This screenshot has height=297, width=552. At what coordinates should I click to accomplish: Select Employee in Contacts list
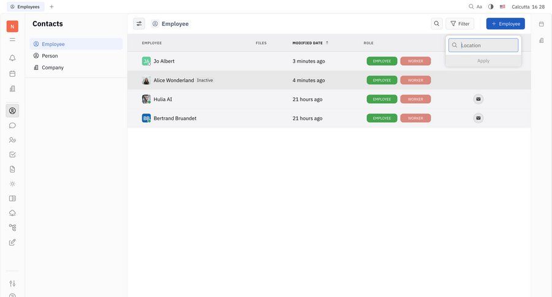[x=76, y=44]
